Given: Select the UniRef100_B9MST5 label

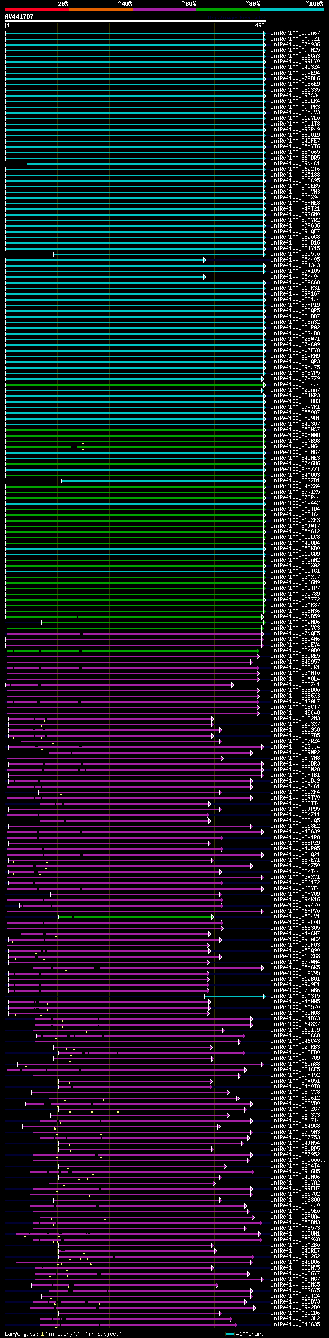Looking at the screenshot, I should [x=295, y=997].
